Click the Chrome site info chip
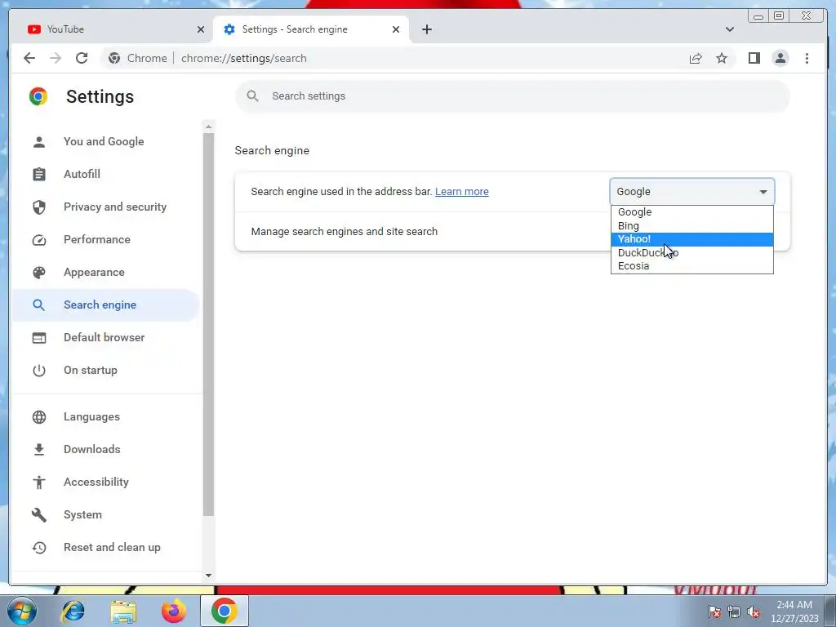The image size is (836, 627). coord(137,58)
